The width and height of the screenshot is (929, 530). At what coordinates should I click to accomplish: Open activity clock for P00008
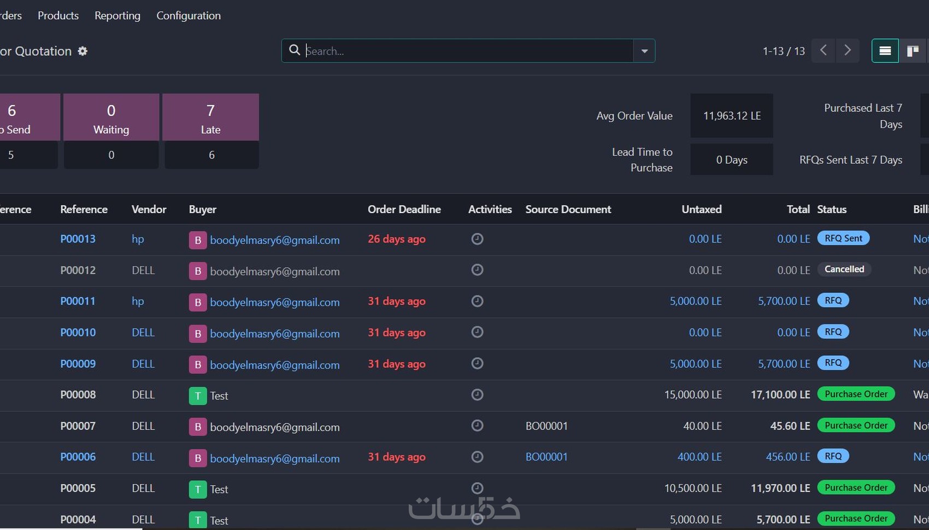coord(477,394)
